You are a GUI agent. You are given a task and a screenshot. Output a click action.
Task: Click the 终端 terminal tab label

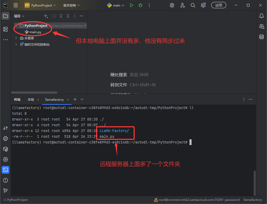[x=17, y=100]
